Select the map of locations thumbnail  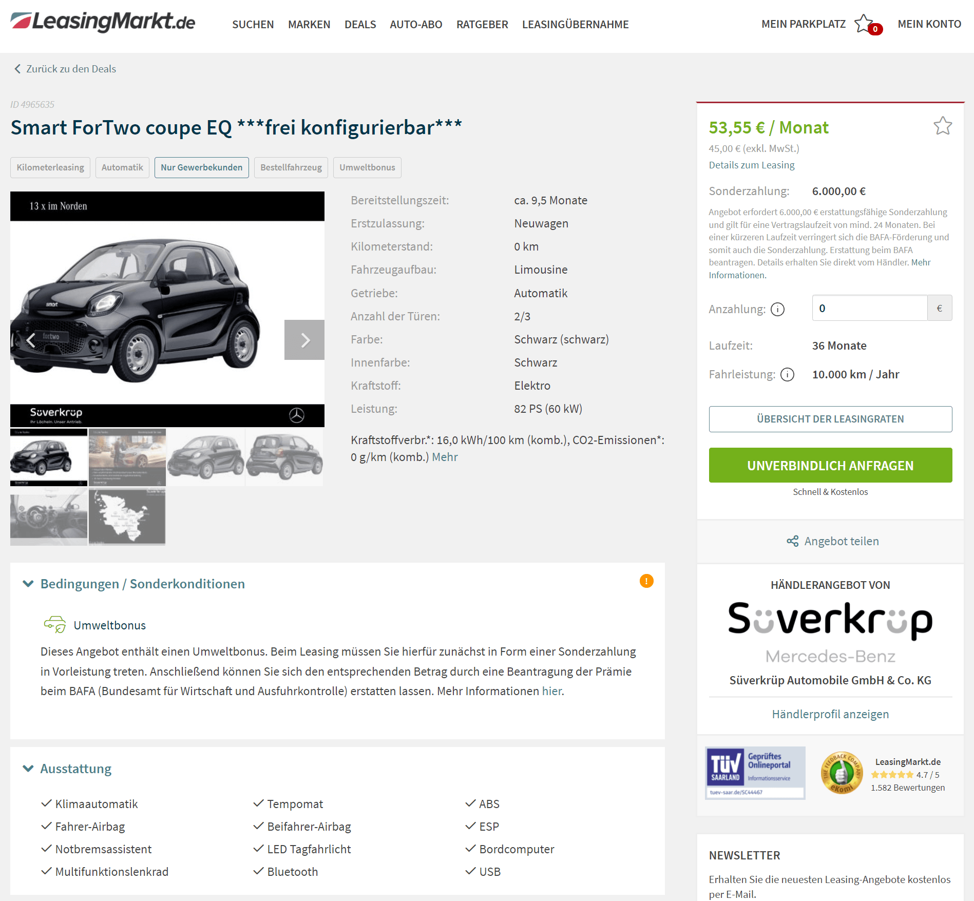tap(127, 516)
